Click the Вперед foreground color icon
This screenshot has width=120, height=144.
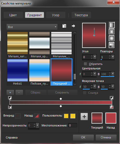click(18, 116)
